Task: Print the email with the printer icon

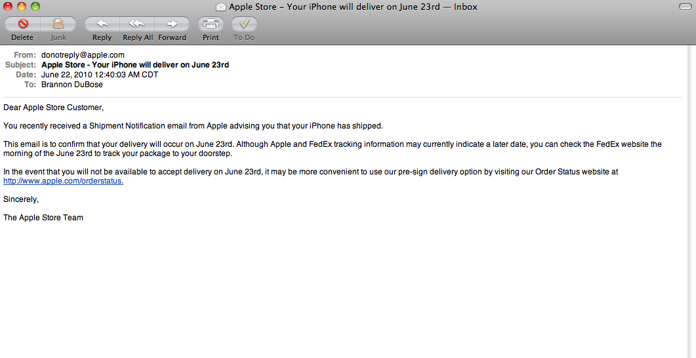Action: (211, 24)
